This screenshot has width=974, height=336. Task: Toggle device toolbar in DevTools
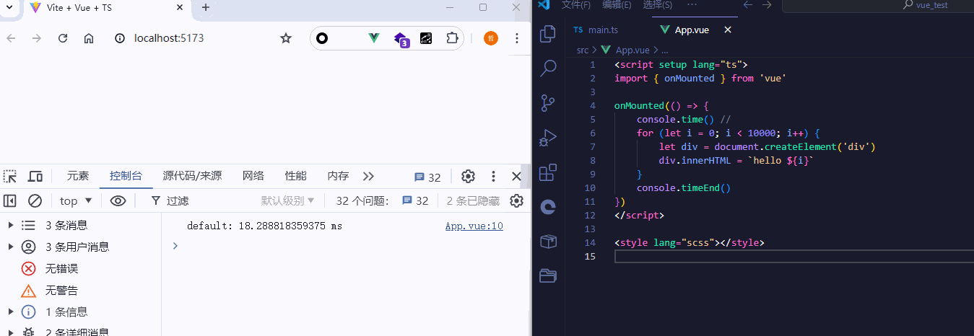point(35,177)
